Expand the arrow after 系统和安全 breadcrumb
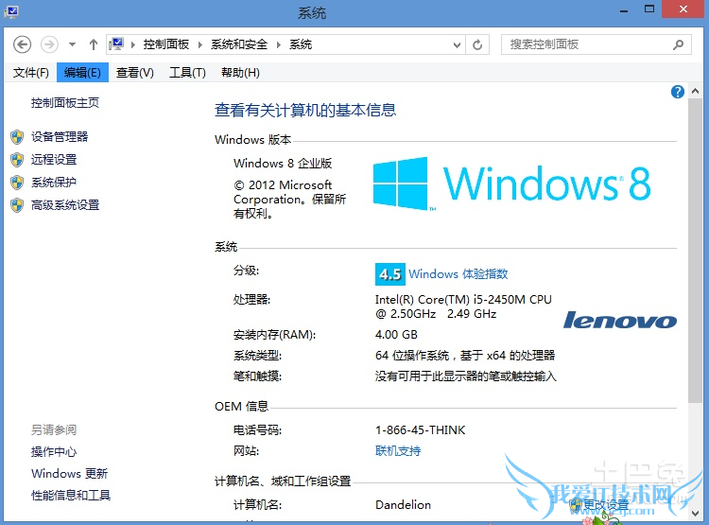Screen dimensions: 709x525 click(279, 44)
